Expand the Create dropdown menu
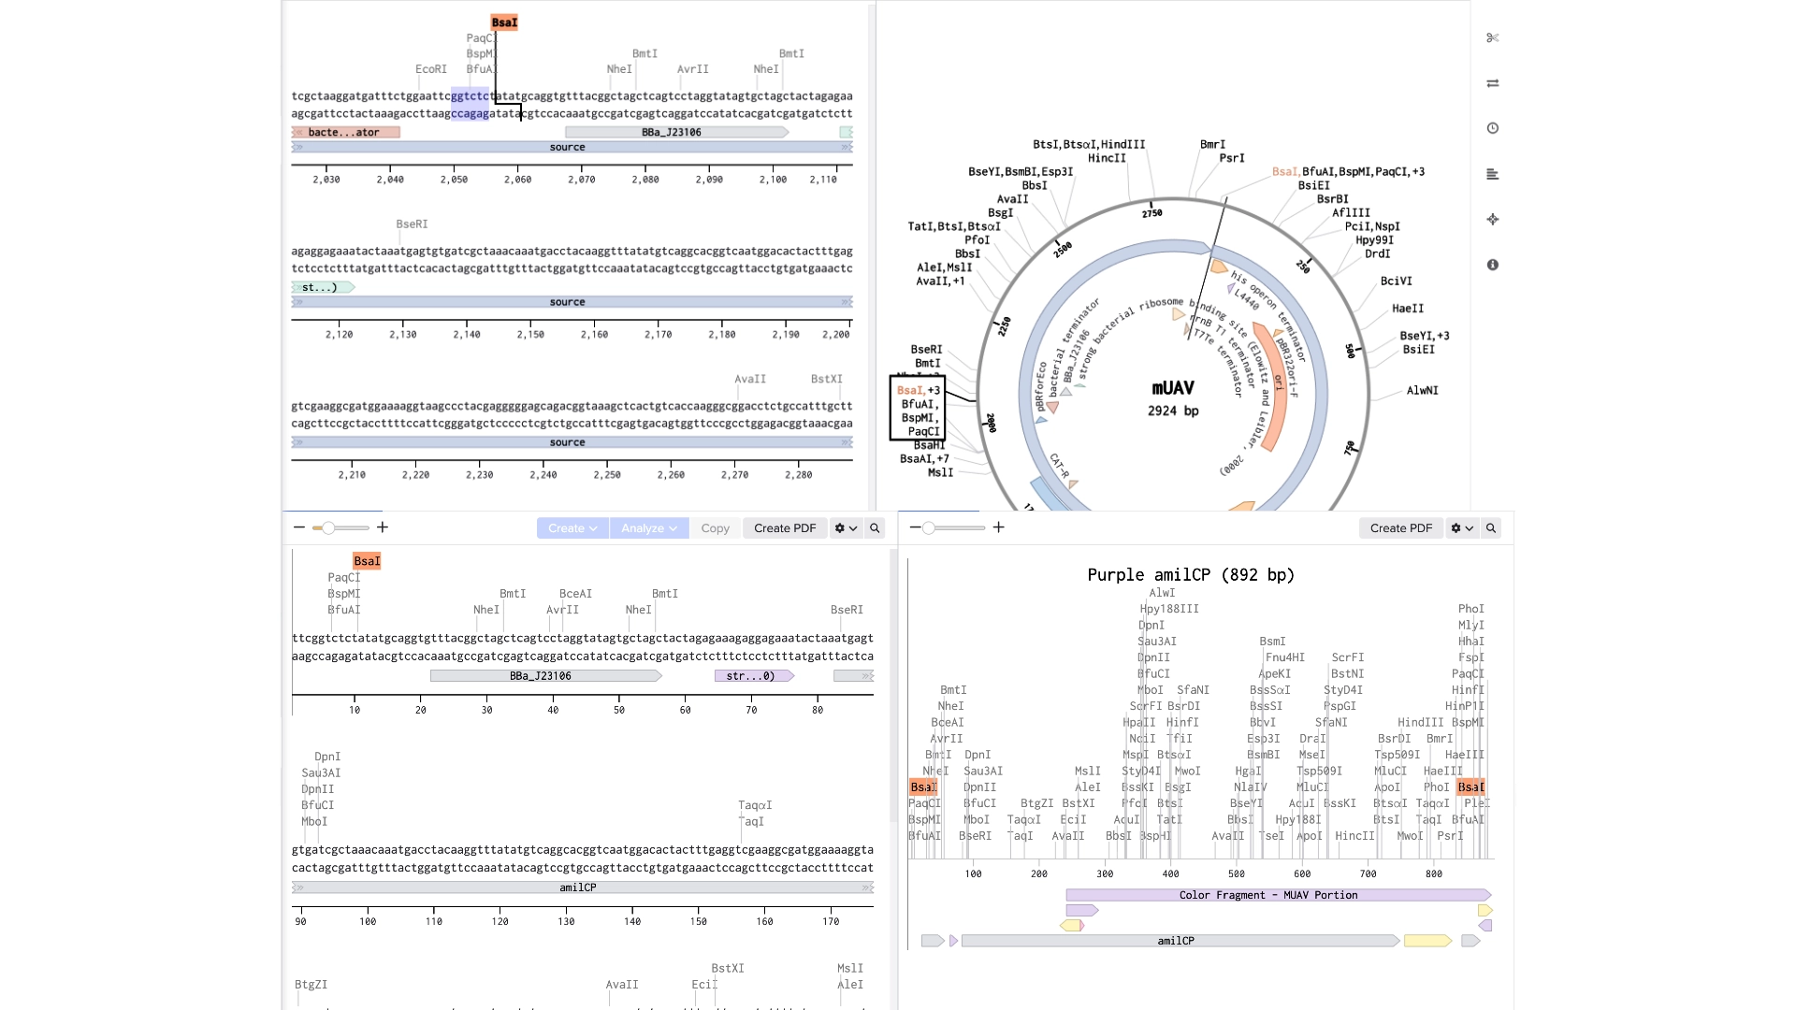Image resolution: width=1796 pixels, height=1010 pixels. click(572, 528)
